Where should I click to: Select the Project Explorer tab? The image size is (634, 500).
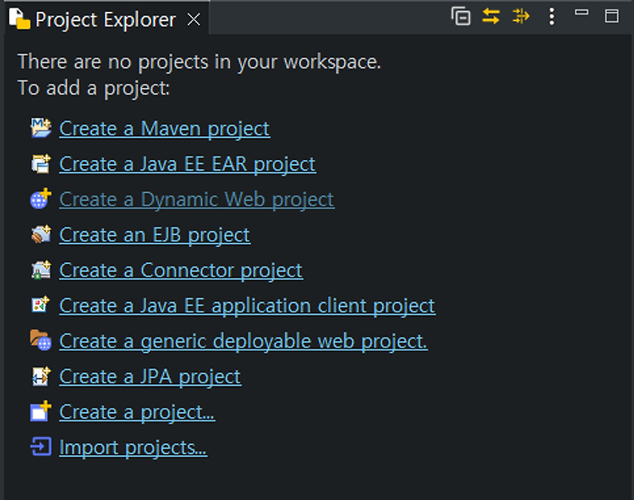click(105, 19)
